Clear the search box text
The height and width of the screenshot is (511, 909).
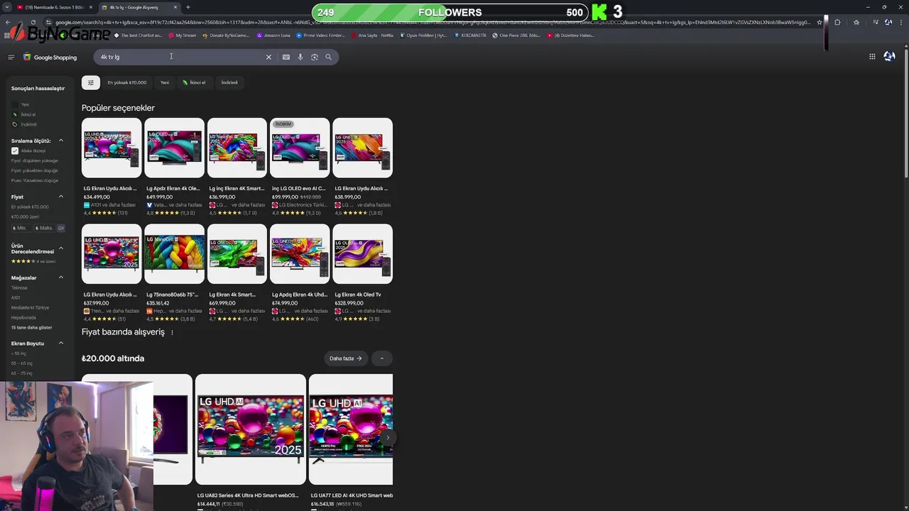[x=268, y=57]
